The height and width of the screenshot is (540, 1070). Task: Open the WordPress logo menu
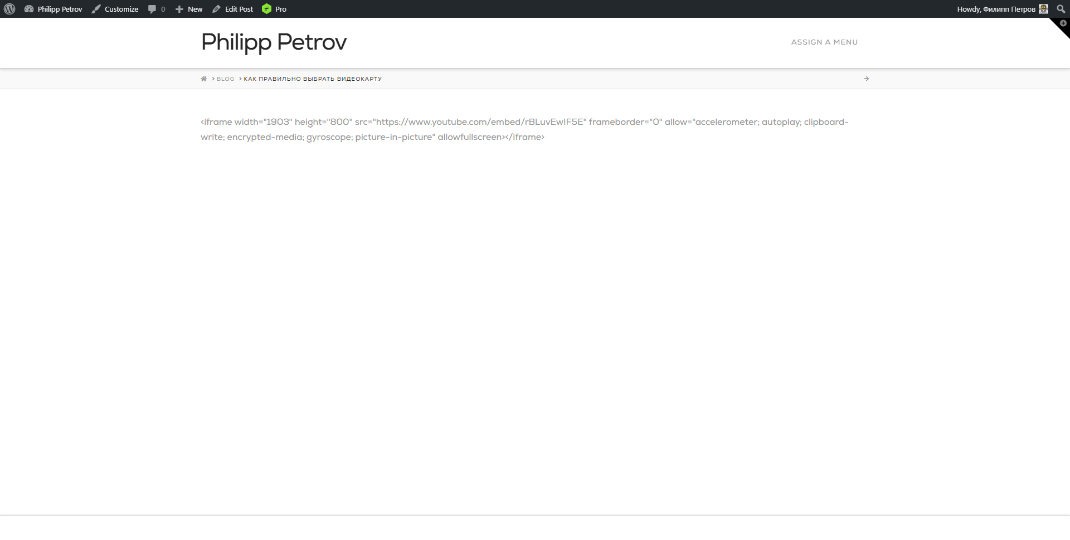click(9, 9)
